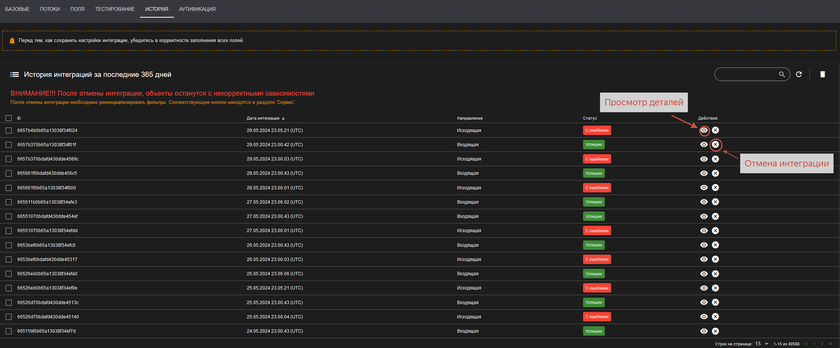Sort by Дата интеграции column
Viewport: 840px width, 348px height.
click(266, 118)
